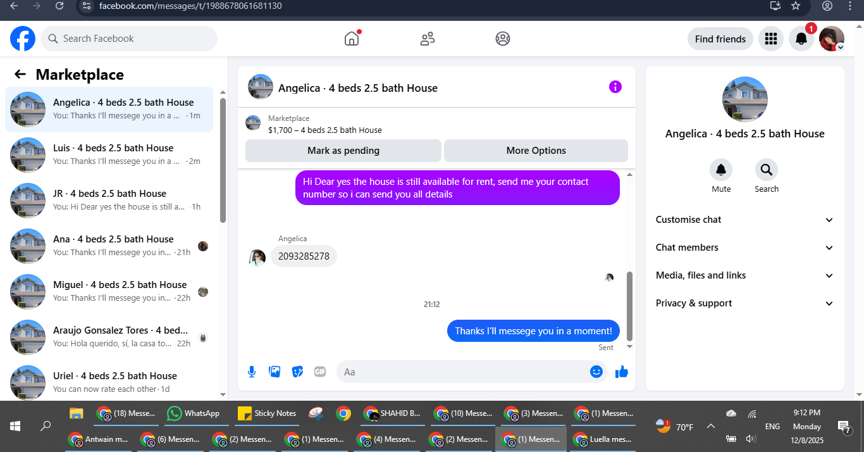The height and width of the screenshot is (452, 864).
Task: Search the conversation with the magnifier icon
Action: [767, 170]
